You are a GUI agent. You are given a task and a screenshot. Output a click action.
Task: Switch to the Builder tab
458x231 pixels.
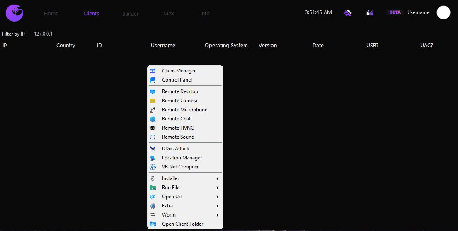point(131,14)
